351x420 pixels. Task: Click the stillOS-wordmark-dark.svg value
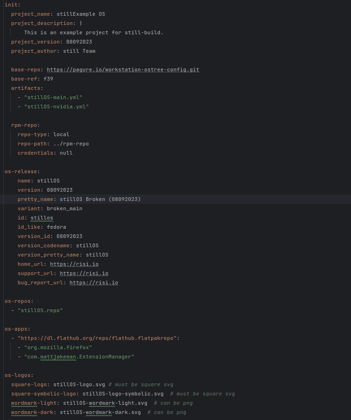pos(100,413)
